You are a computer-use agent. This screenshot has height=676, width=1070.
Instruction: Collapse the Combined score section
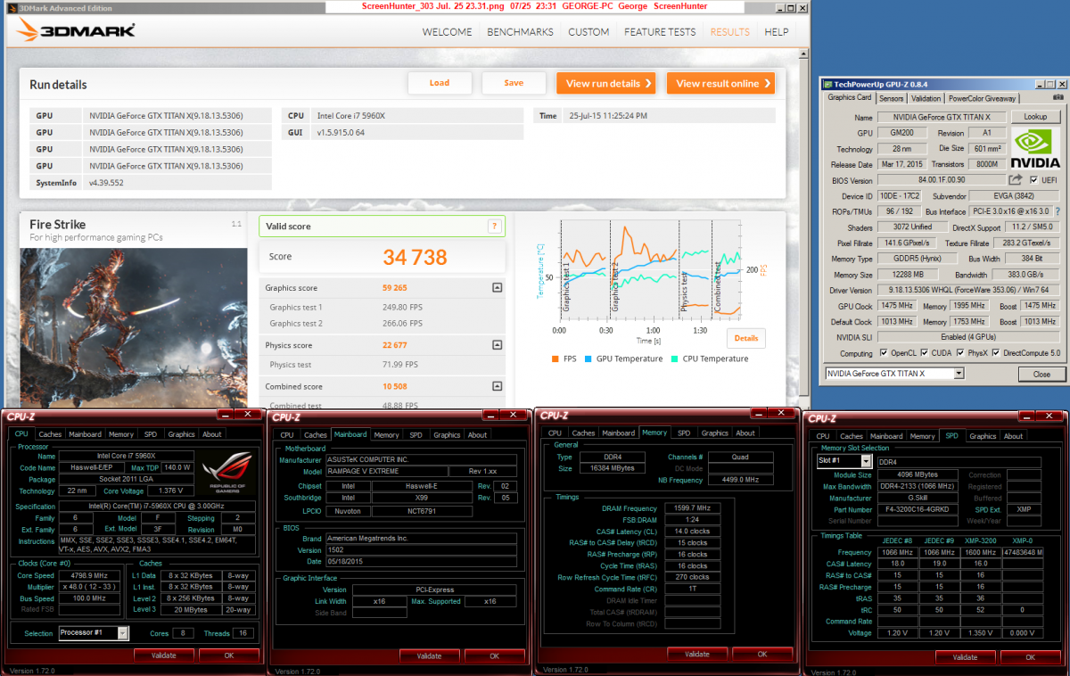pyautogui.click(x=497, y=386)
